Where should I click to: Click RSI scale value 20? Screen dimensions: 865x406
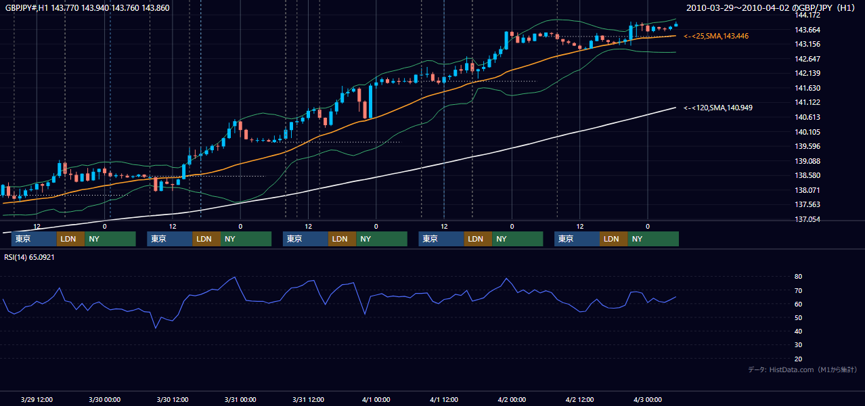click(x=798, y=359)
